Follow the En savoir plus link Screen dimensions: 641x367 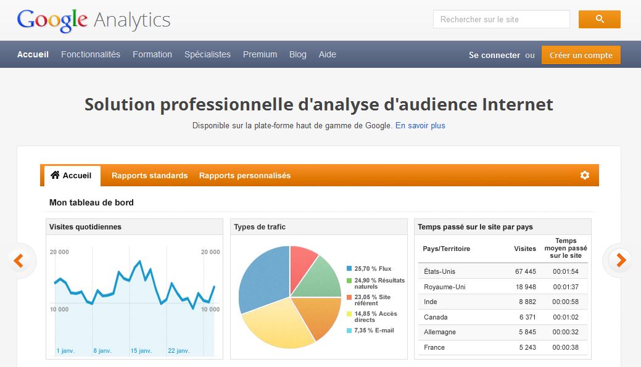(x=420, y=125)
